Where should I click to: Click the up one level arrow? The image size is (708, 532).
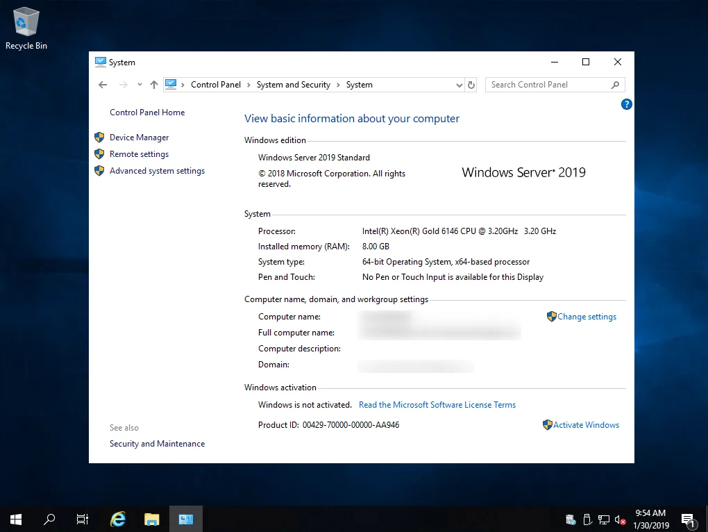(153, 84)
